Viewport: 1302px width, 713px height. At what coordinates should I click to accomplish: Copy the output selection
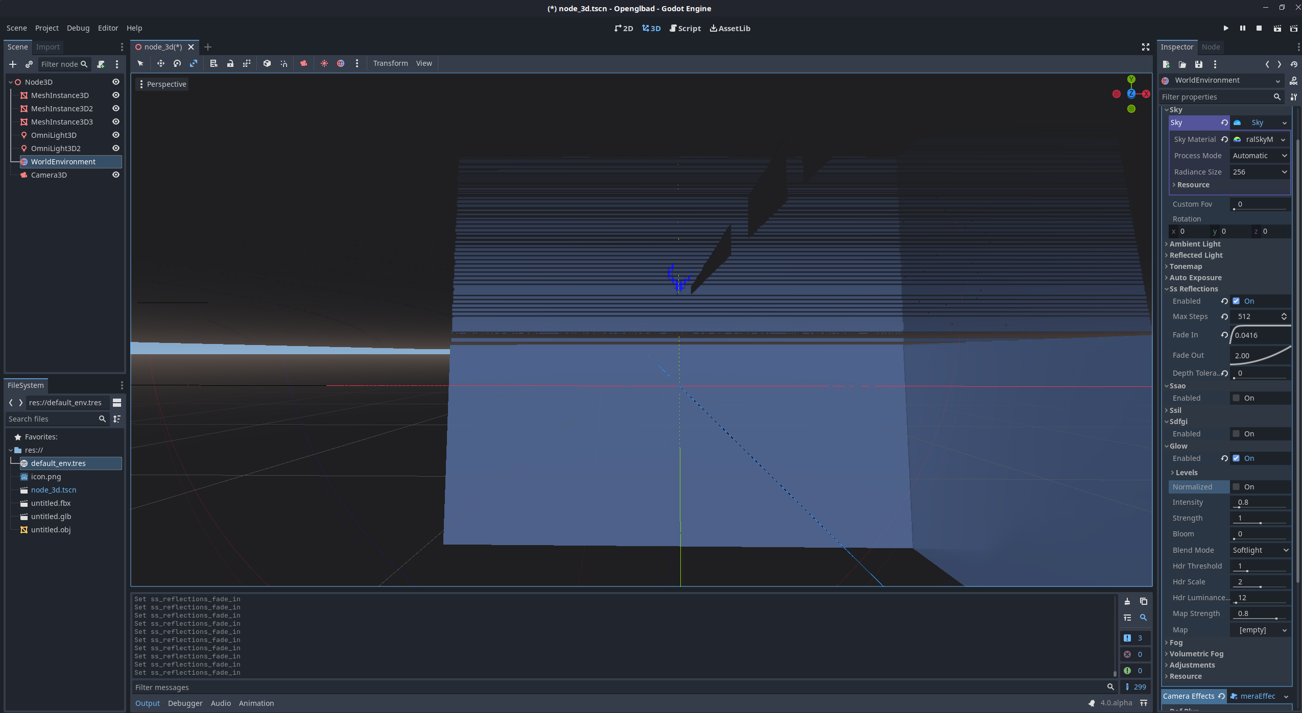pos(1144,601)
